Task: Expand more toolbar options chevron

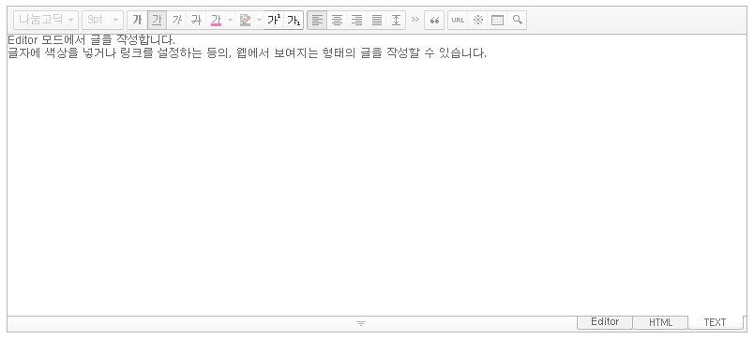Action: click(x=415, y=20)
